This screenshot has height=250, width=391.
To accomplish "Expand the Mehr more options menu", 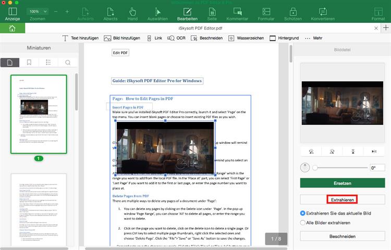I will click(313, 38).
